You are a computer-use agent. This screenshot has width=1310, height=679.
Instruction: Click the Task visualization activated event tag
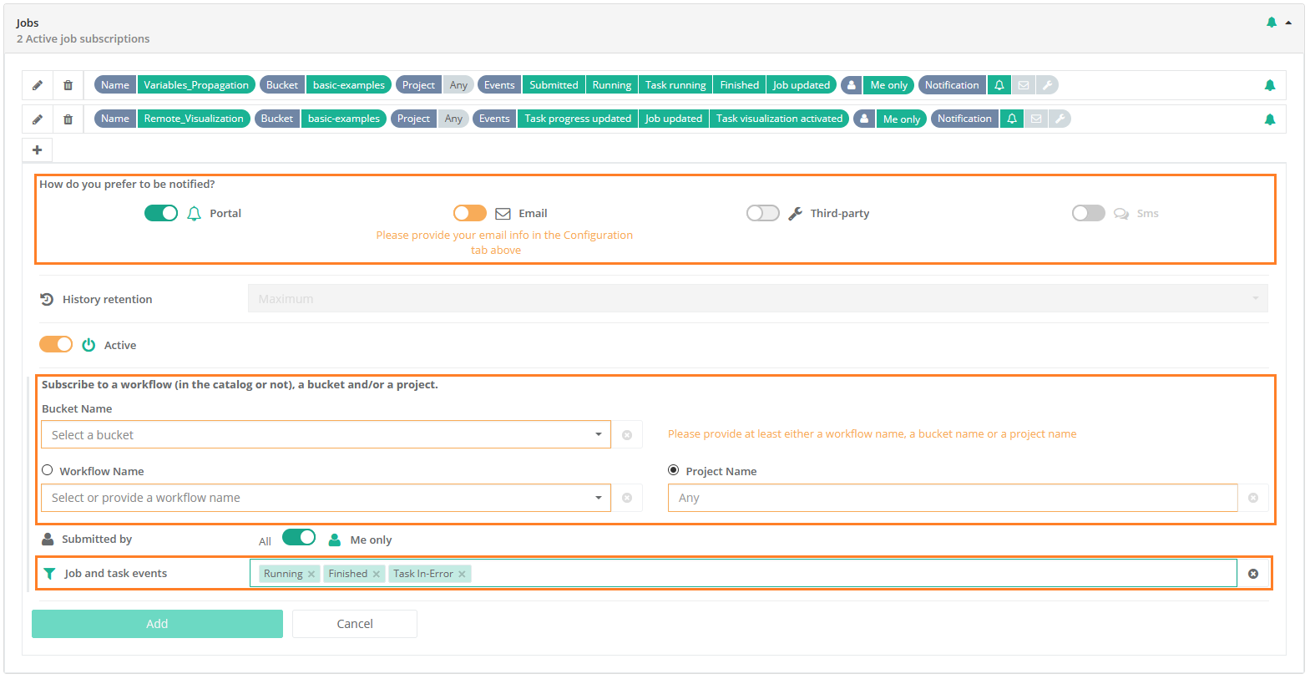(780, 119)
